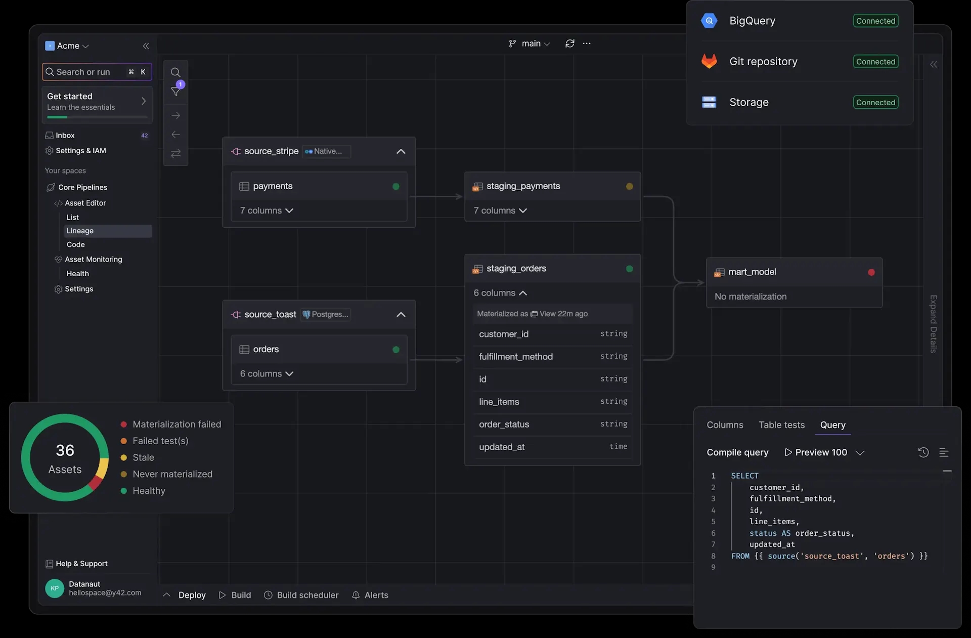971x638 pixels.
Task: Switch to the Table tests tab
Action: coord(781,425)
